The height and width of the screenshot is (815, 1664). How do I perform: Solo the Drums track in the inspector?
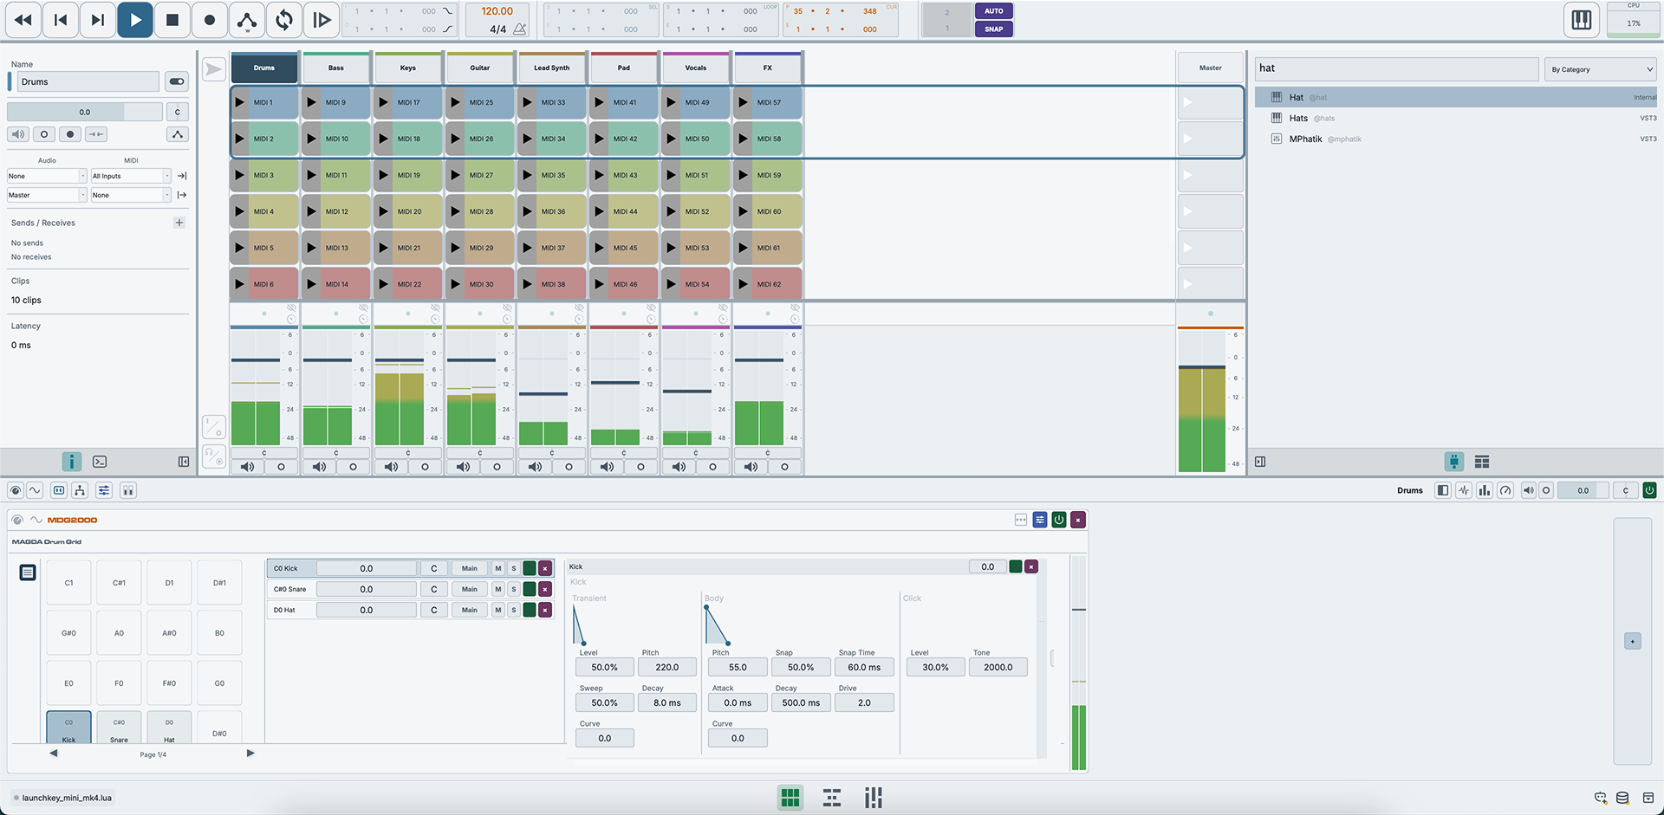44,134
